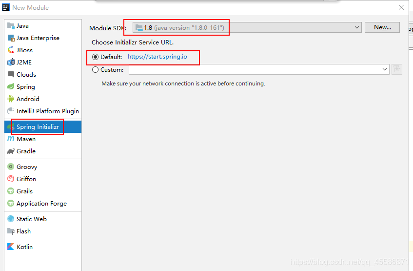Screen dimensions: 413x271
Task: Pick Gradle from the module list
Action: [x=43, y=151]
